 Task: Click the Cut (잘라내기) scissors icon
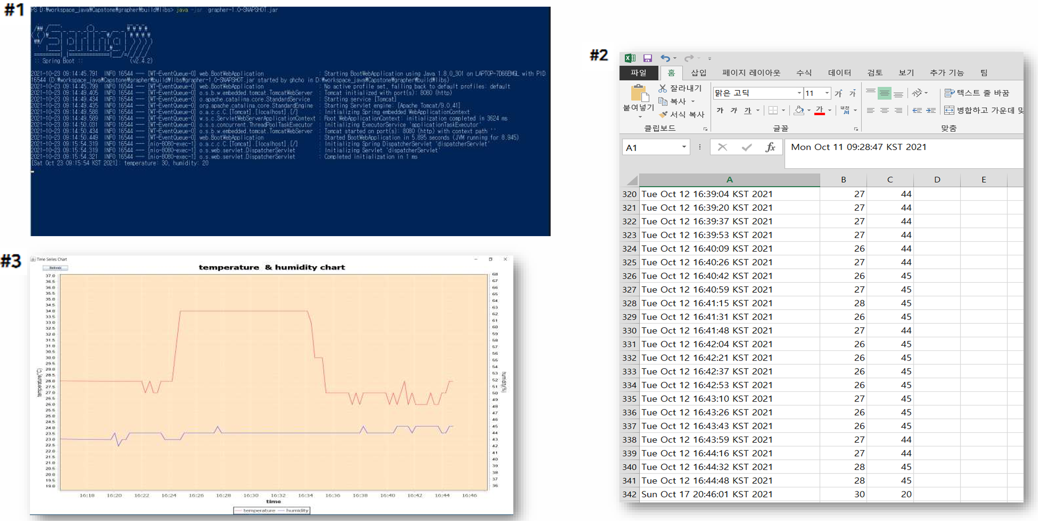click(x=662, y=88)
